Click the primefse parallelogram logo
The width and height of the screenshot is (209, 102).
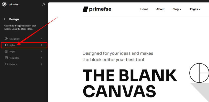point(85,9)
